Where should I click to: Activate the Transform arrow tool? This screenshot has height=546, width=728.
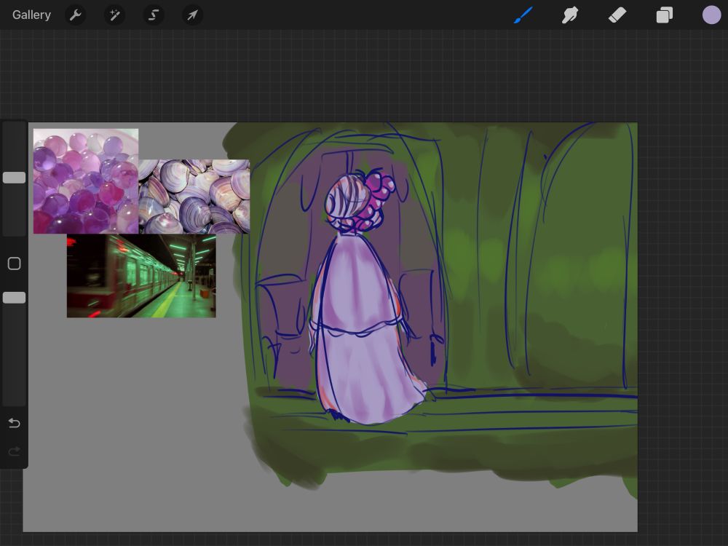[192, 15]
